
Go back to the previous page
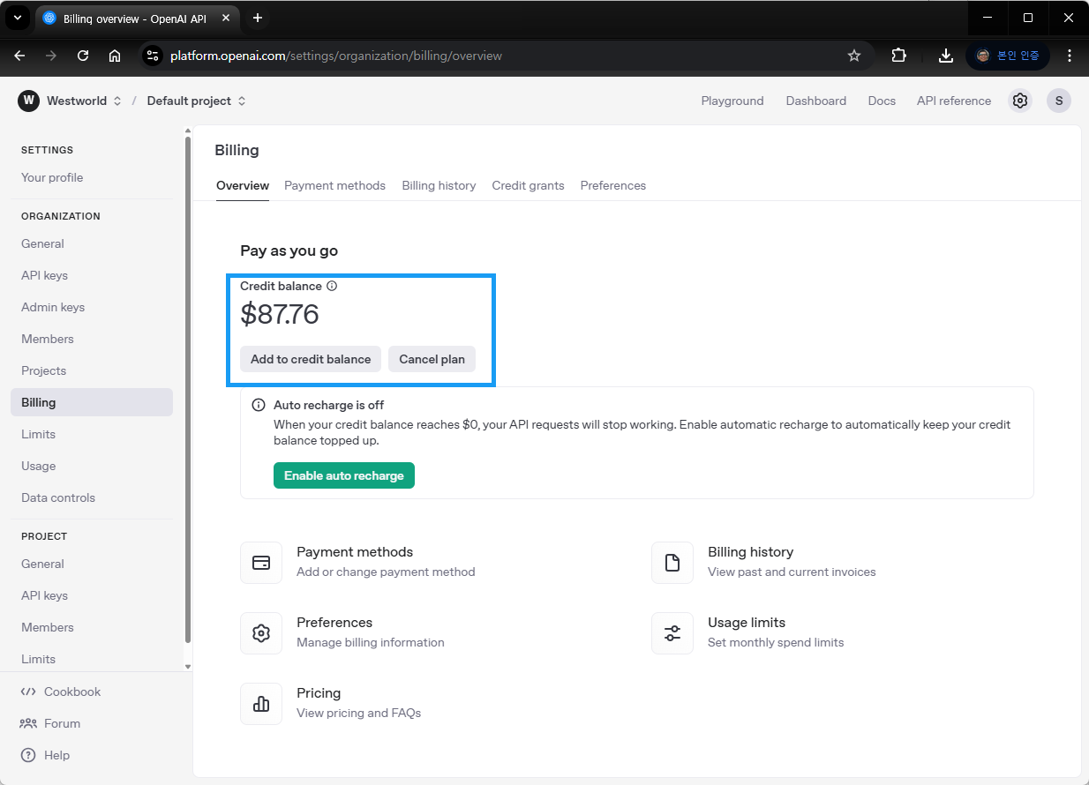click(x=19, y=56)
